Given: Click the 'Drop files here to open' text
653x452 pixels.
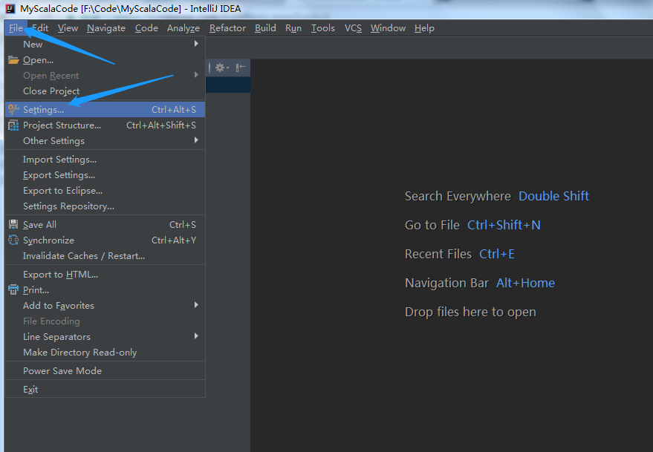Looking at the screenshot, I should point(470,312).
